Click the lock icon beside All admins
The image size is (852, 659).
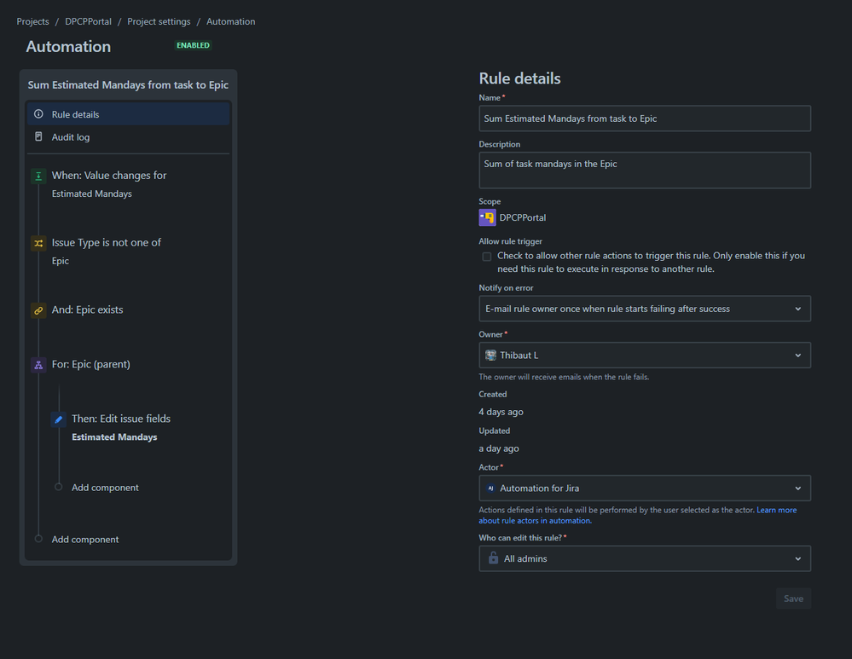pos(494,558)
